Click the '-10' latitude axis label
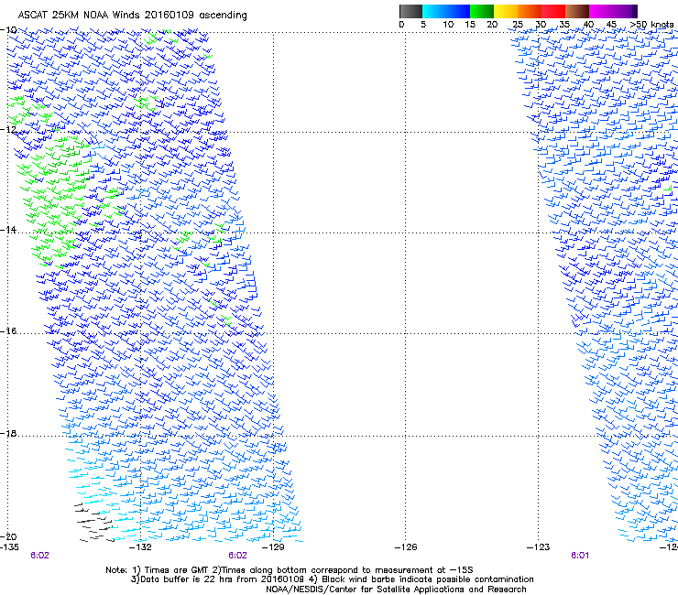Image resolution: width=678 pixels, height=595 pixels. pos(8,30)
